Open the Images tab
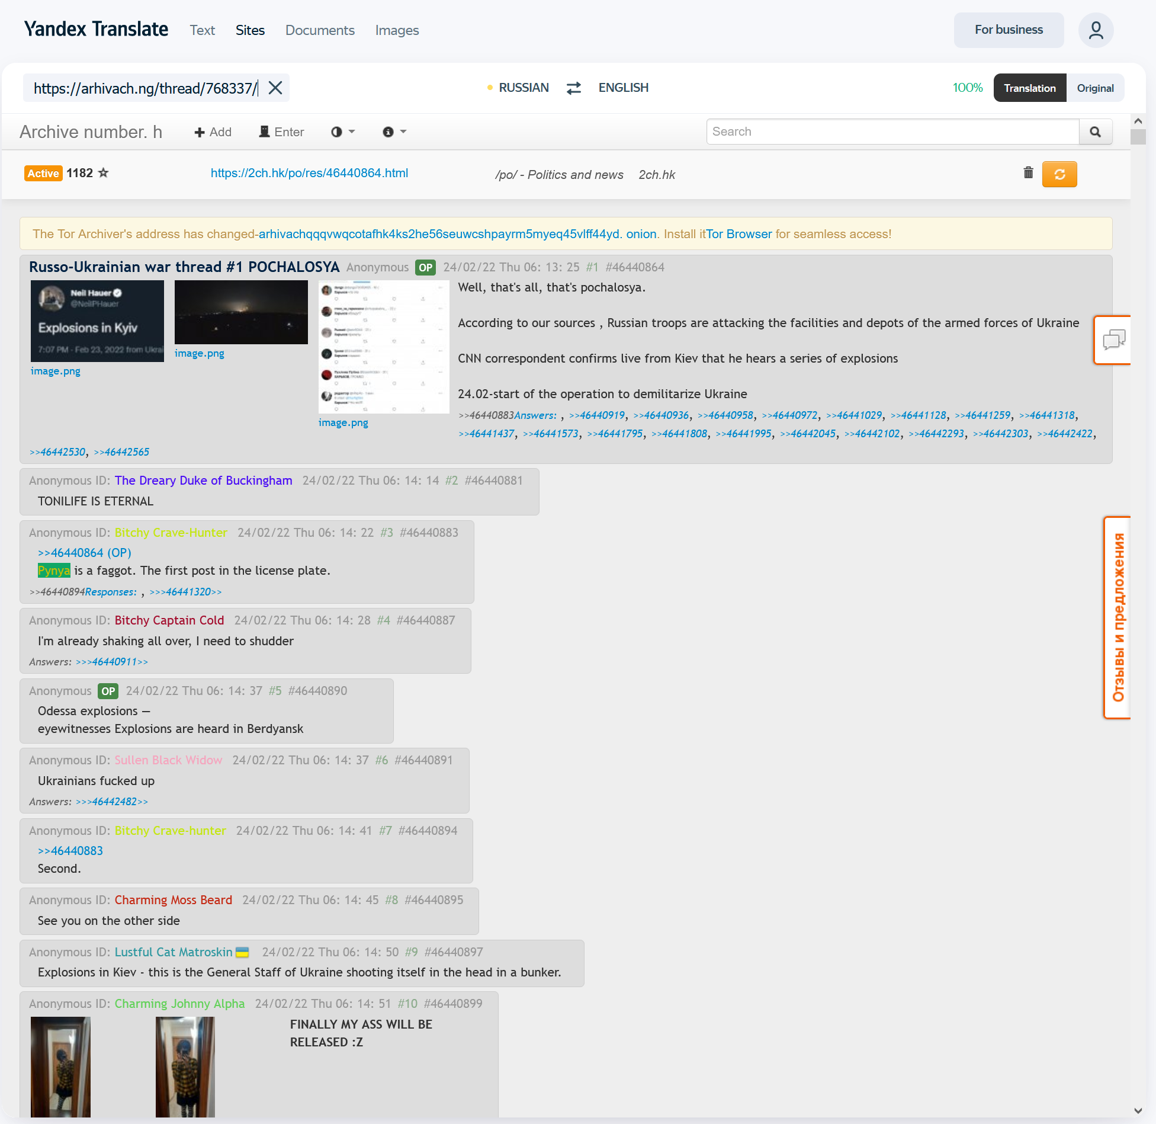 (397, 30)
